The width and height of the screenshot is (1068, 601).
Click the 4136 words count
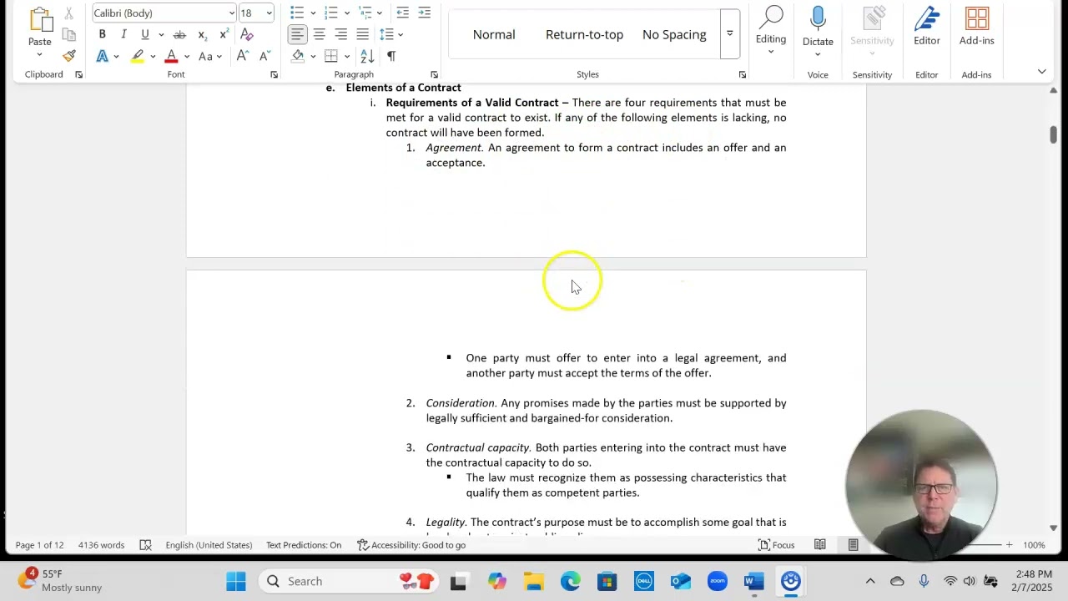[101, 545]
